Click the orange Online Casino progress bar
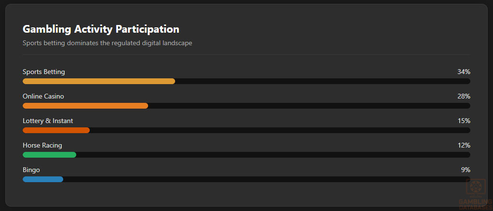This screenshot has height=211, width=493. [85, 106]
